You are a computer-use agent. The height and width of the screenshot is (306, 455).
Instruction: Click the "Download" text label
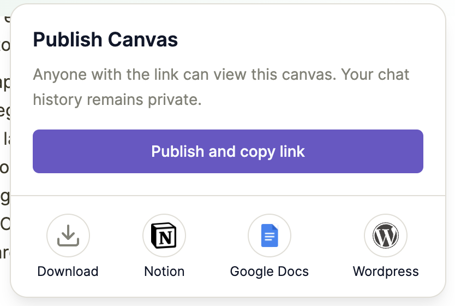tap(68, 272)
